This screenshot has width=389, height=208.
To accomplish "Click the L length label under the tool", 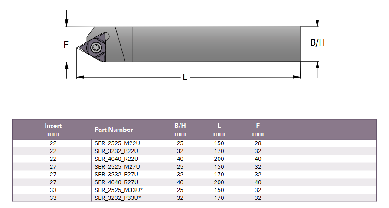I will [185, 78].
